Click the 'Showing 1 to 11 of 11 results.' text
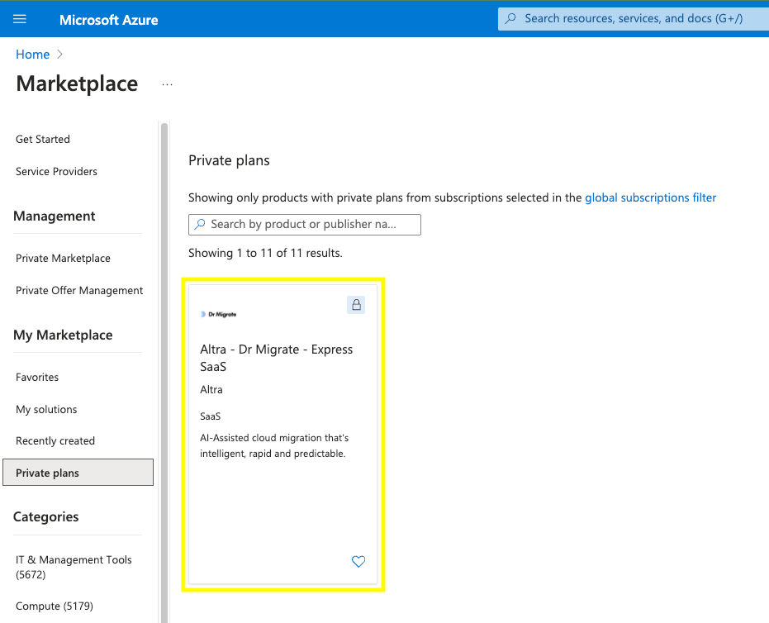The height and width of the screenshot is (623, 769). coord(265,253)
